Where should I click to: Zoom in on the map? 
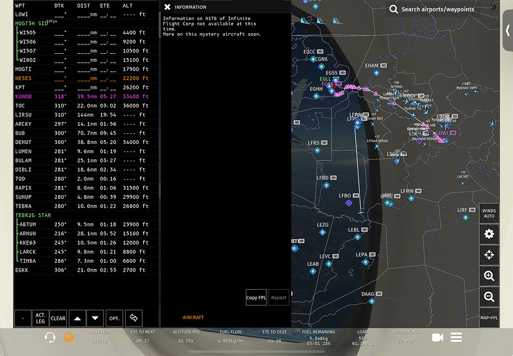click(x=489, y=276)
